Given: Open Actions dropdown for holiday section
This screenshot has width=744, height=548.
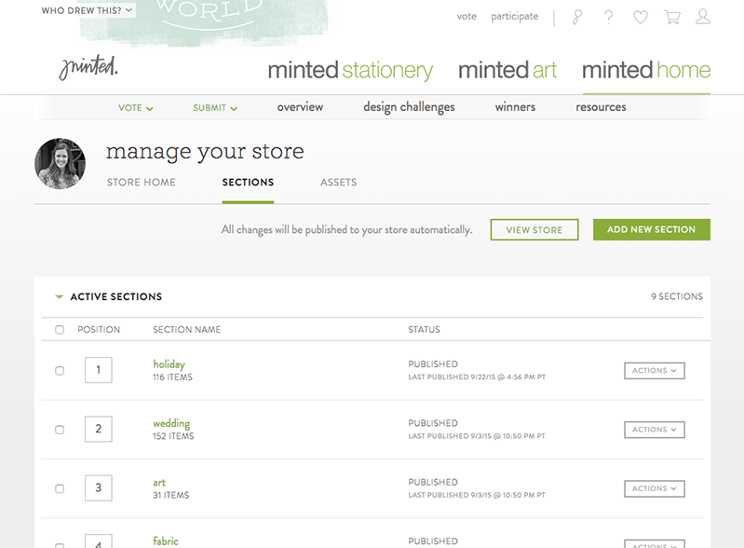Looking at the screenshot, I should click(x=654, y=371).
